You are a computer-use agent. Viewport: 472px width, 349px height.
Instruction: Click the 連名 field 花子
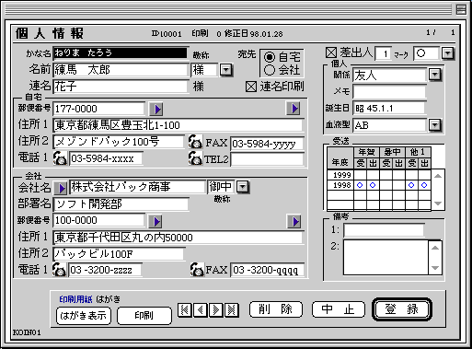tap(121, 87)
